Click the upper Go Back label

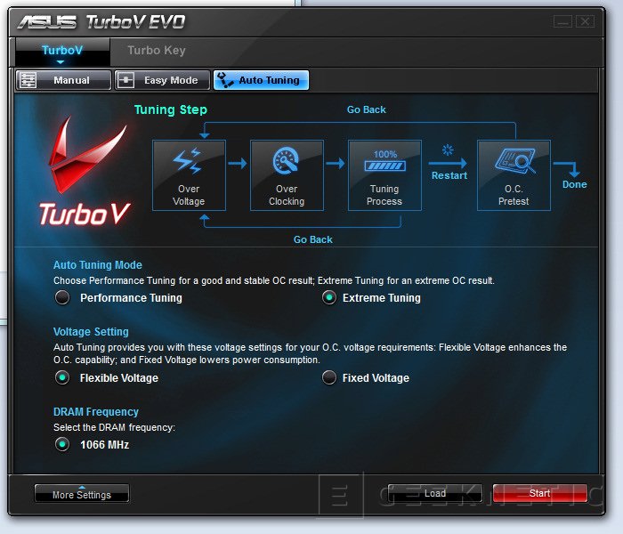(x=367, y=109)
